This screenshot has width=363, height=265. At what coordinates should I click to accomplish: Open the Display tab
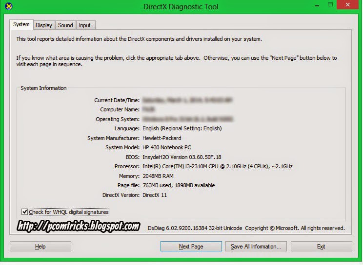[x=44, y=25]
